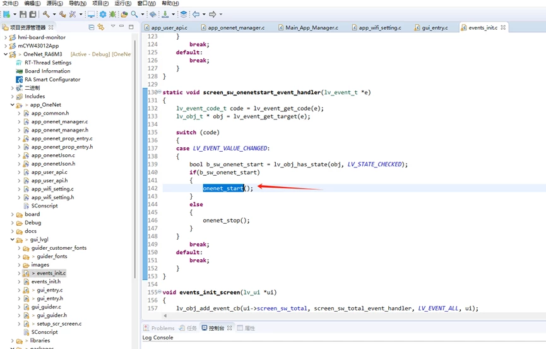Expand the hmi-board-monitor project
Image resolution: width=546 pixels, height=349 pixels.
point(5,37)
